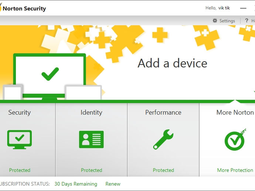This screenshot has height=191, width=255.
Task: Click the Identity card icon
Action: tap(91, 139)
